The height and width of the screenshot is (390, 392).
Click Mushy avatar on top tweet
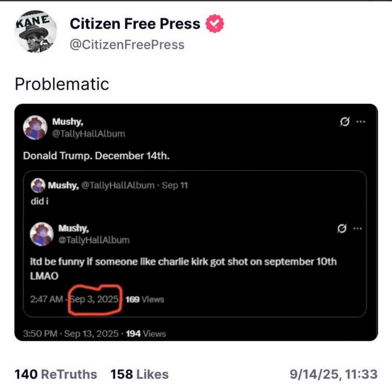[35, 128]
